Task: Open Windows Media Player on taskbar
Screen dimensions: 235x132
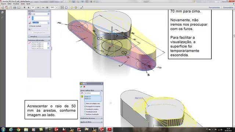Action: (x=33, y=129)
